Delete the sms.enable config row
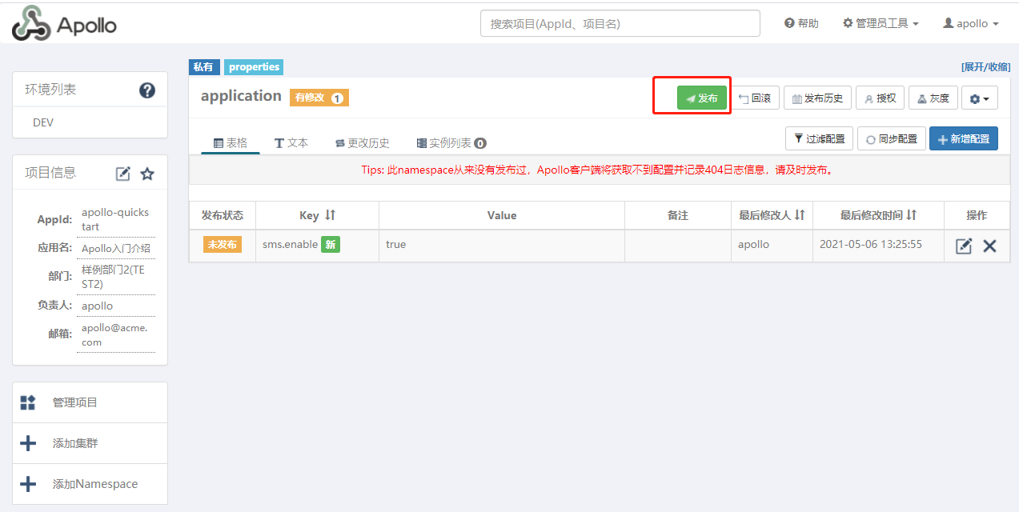1019x512 pixels. coord(989,246)
